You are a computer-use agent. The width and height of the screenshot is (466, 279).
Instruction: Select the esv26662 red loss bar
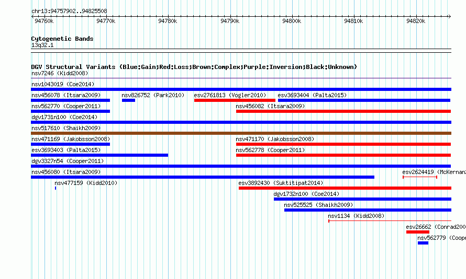point(418,232)
